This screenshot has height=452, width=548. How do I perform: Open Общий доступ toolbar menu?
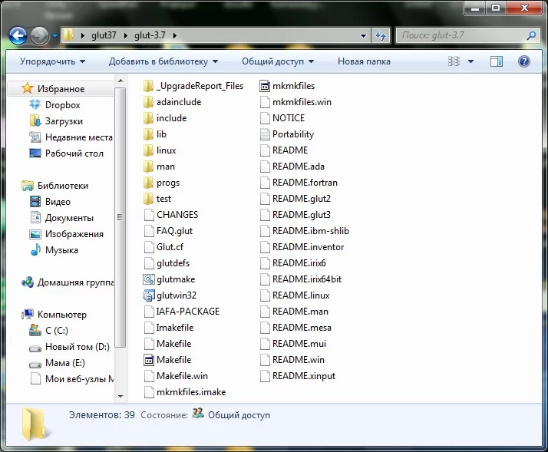pyautogui.click(x=278, y=61)
